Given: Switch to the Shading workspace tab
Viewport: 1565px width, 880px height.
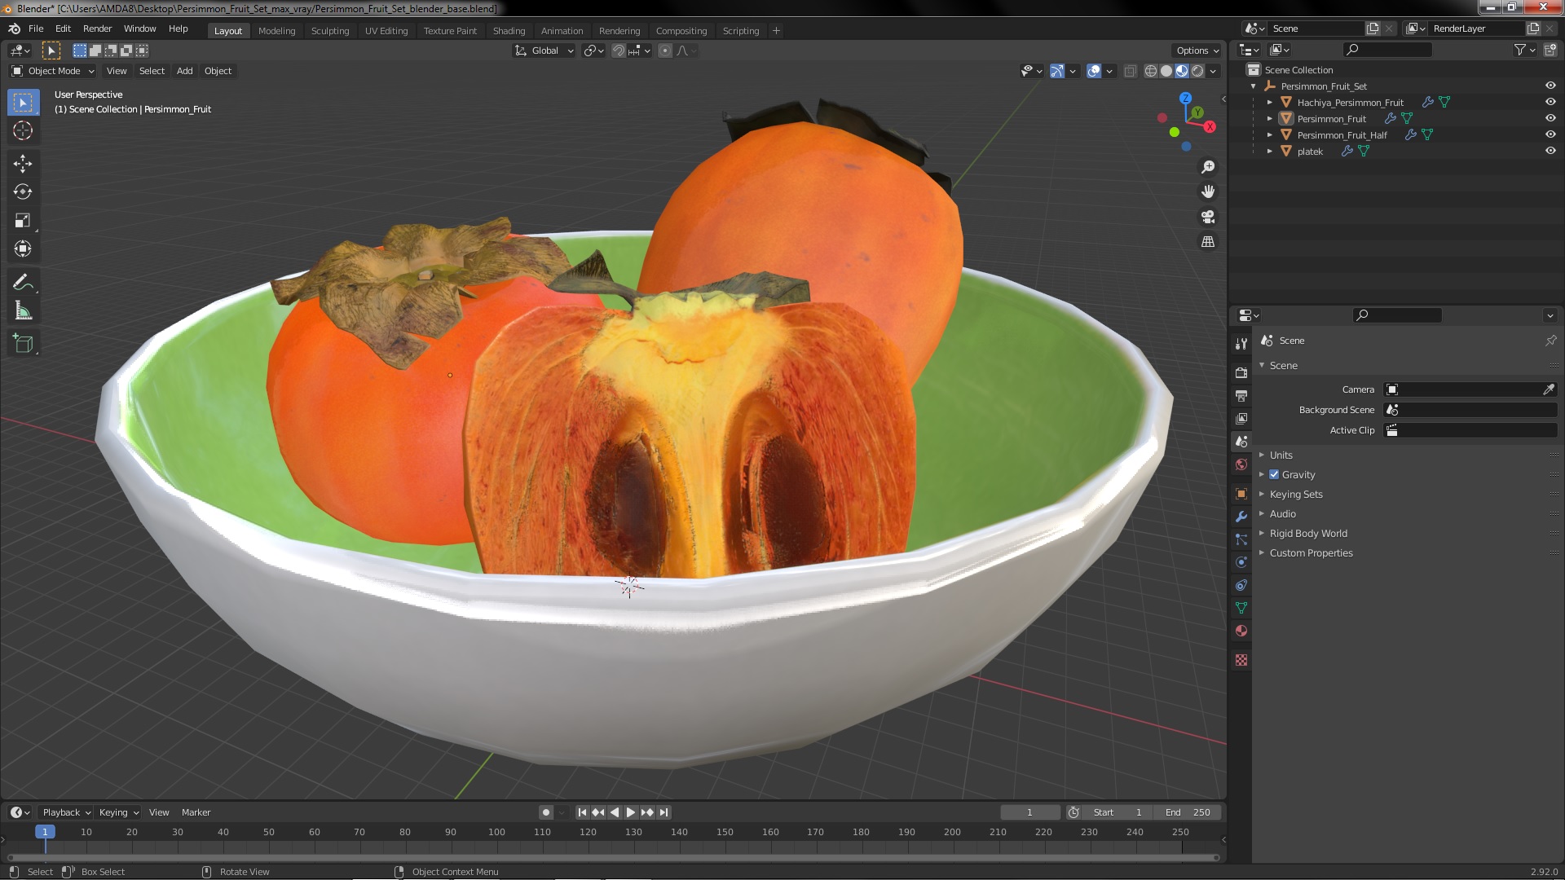Looking at the screenshot, I should point(509,31).
